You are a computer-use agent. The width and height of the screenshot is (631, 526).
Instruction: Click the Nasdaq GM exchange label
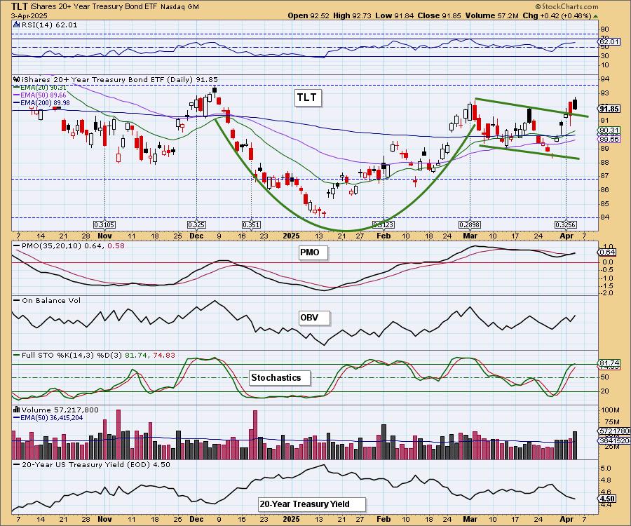pyautogui.click(x=179, y=7)
